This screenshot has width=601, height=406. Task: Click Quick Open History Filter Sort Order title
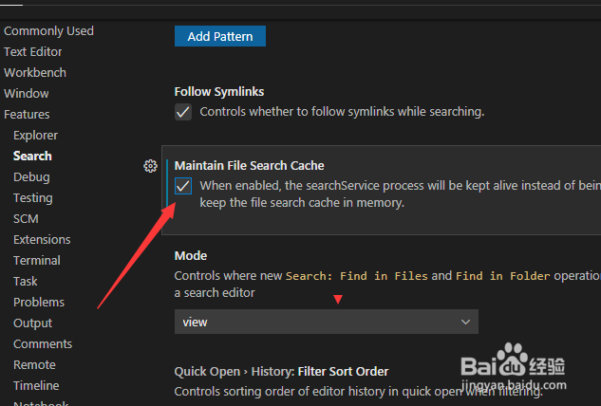[x=281, y=372]
